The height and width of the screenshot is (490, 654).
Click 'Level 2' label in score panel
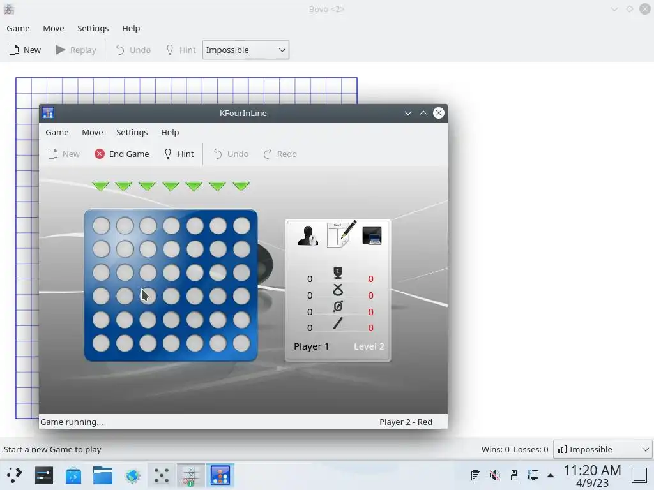(369, 346)
